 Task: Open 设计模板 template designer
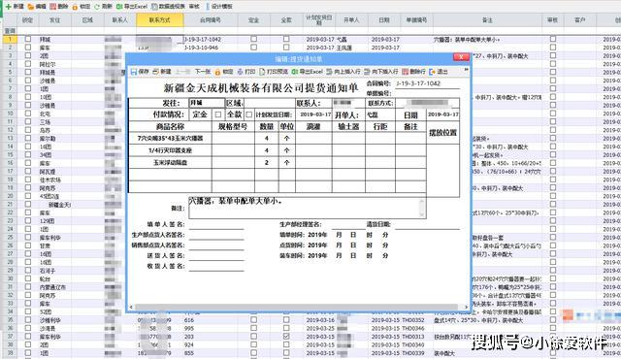tap(219, 7)
